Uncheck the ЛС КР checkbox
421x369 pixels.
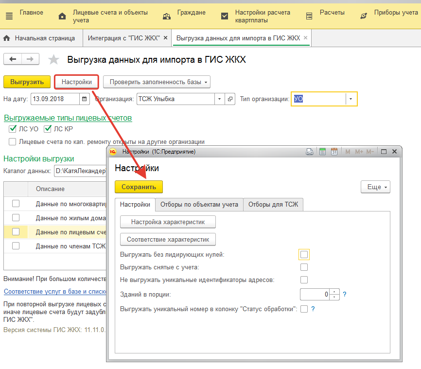click(x=48, y=129)
